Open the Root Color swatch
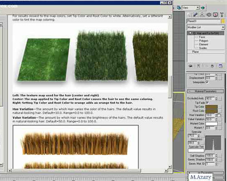 212,111
